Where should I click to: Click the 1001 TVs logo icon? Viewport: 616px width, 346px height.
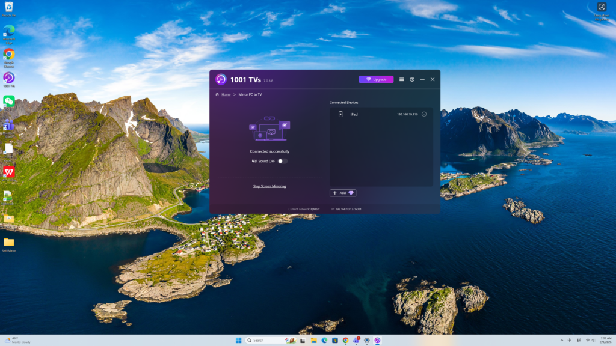click(221, 79)
